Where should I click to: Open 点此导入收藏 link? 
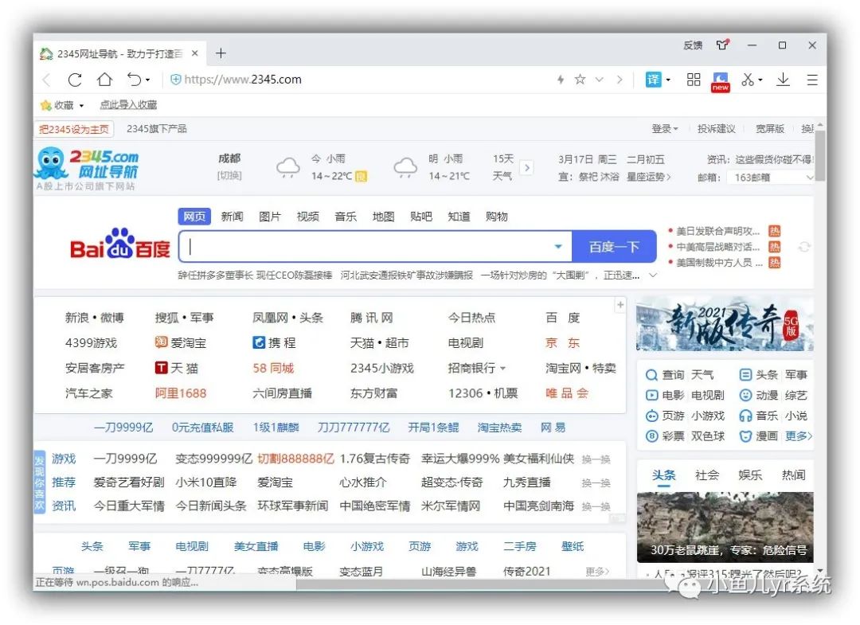click(x=128, y=105)
